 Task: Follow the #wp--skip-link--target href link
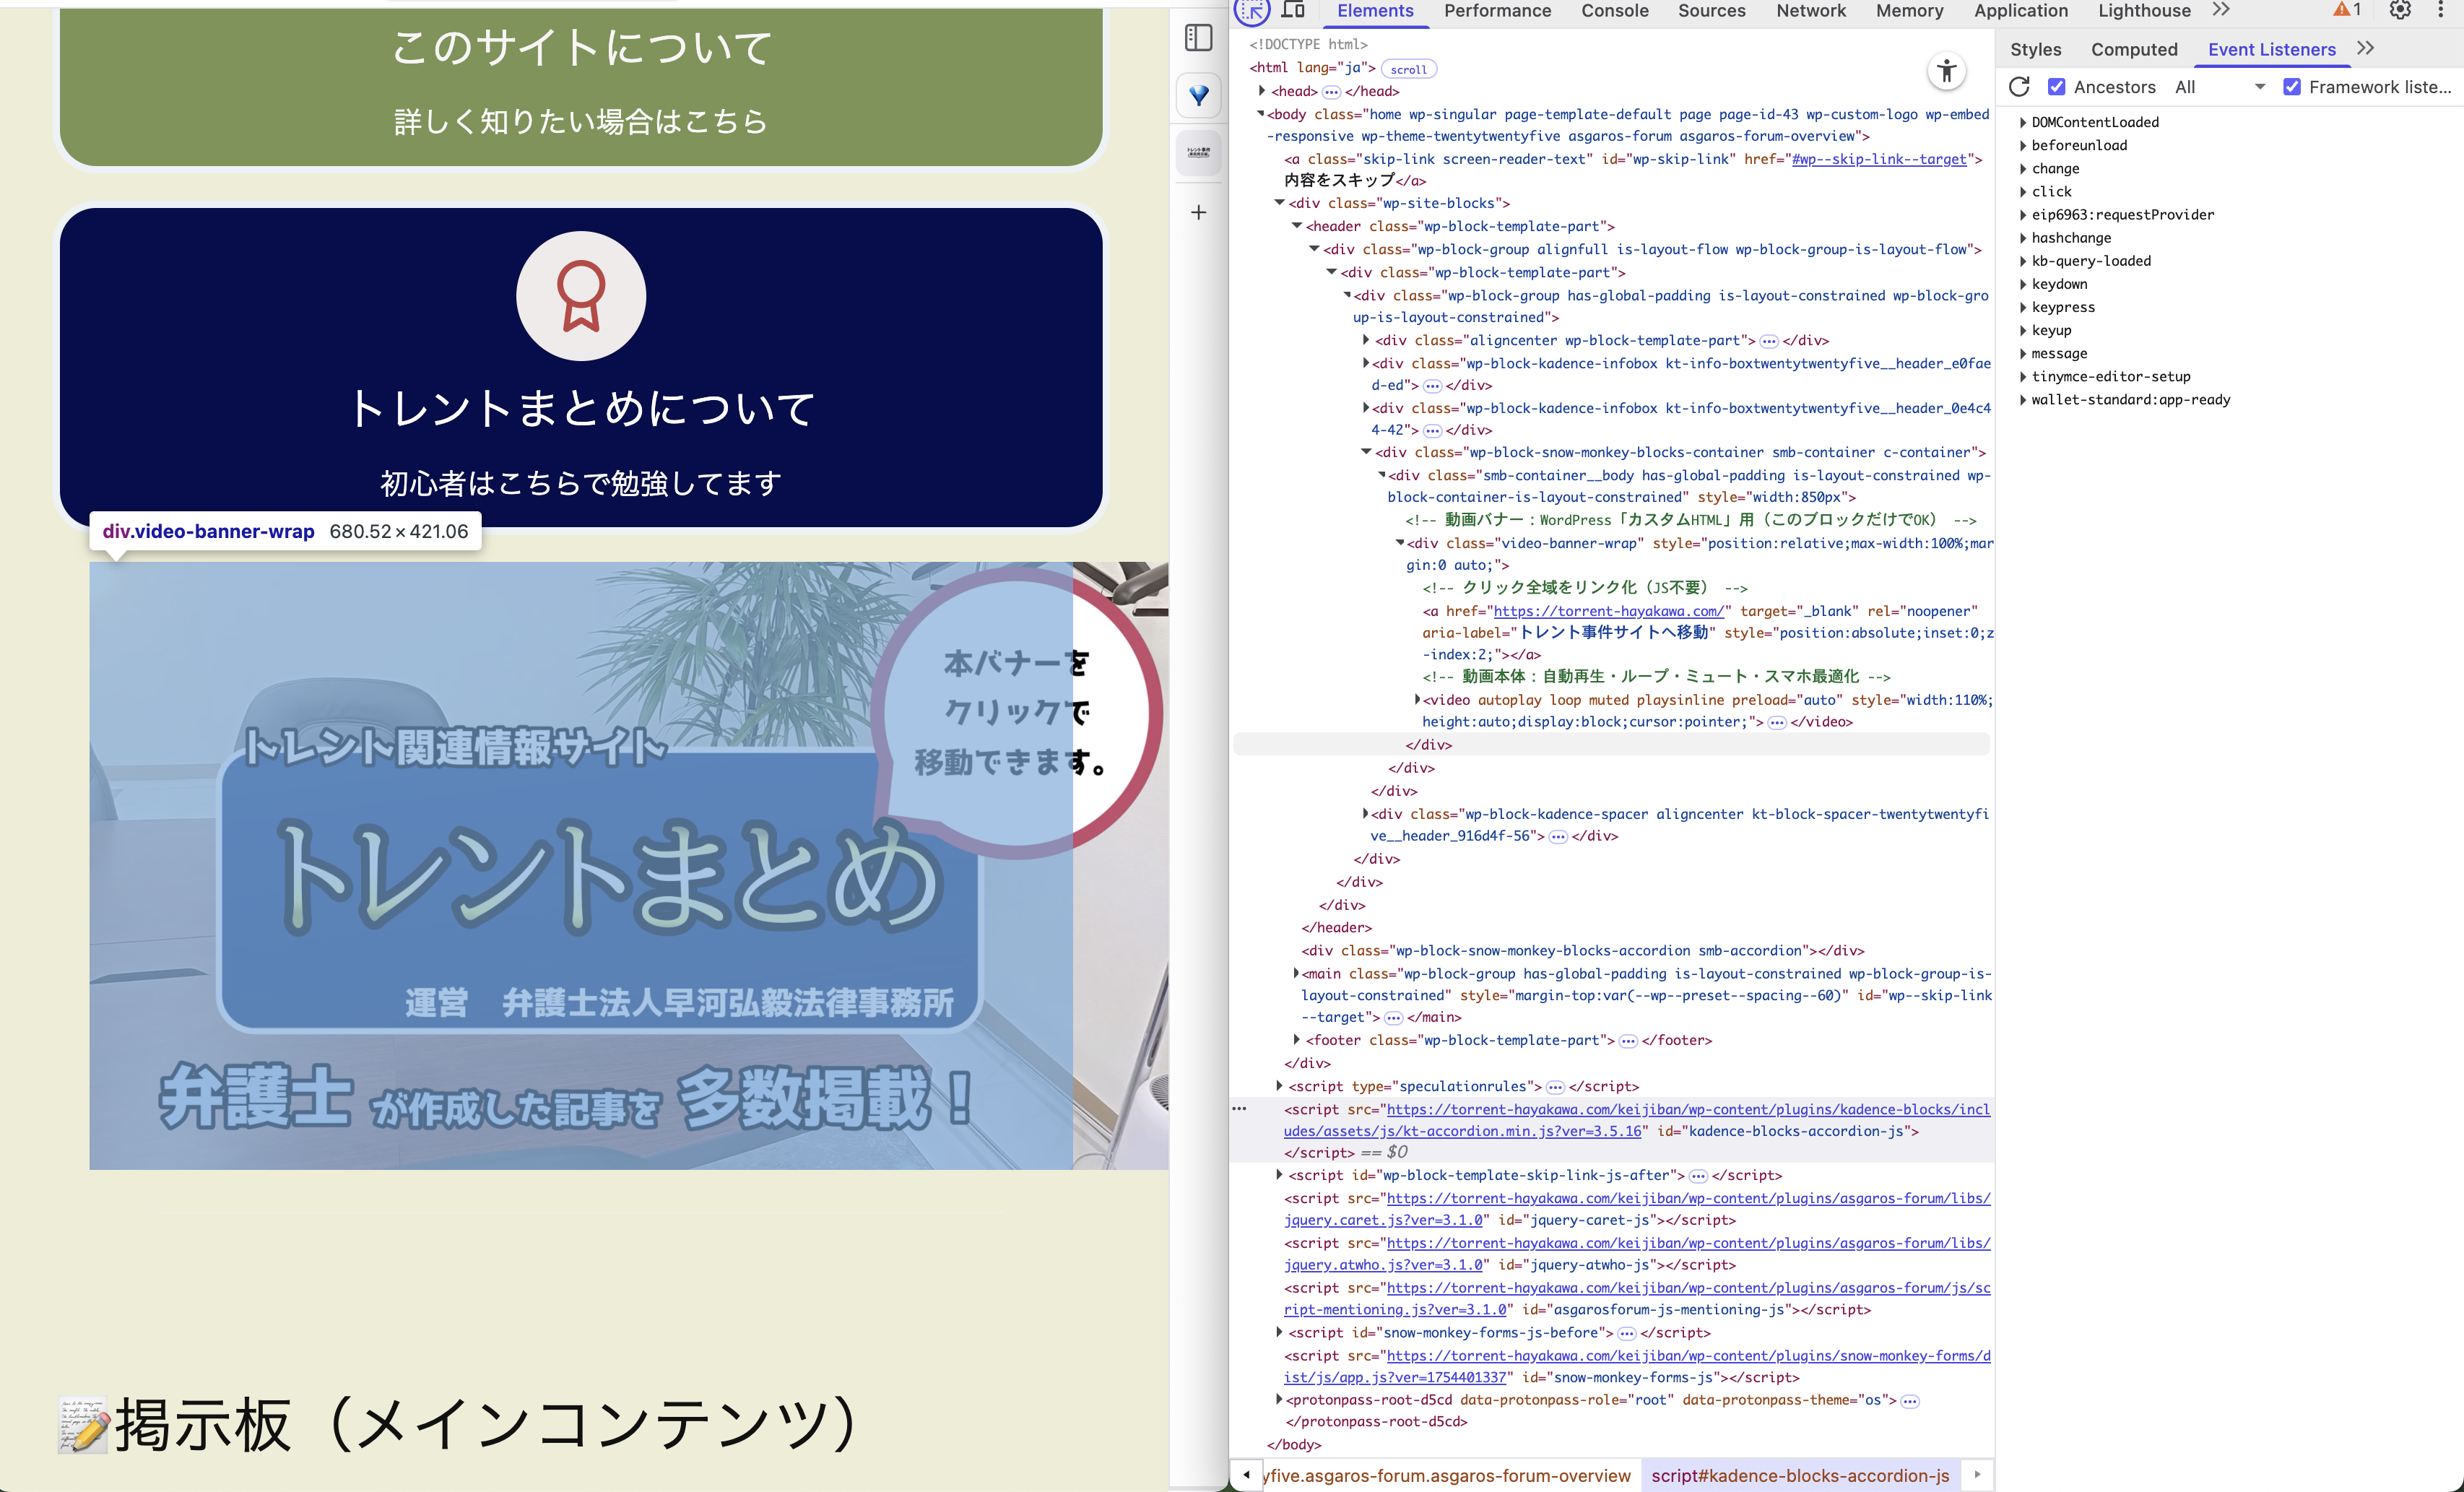coord(1879,159)
